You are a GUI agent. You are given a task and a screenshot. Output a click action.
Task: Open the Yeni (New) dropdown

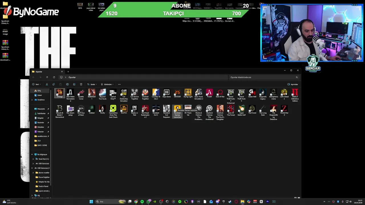tap(36, 84)
